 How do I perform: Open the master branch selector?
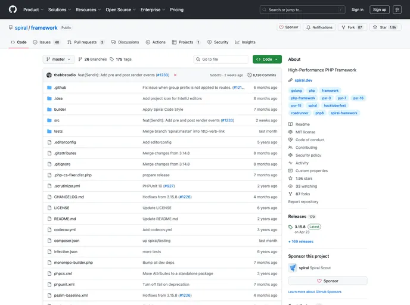(58, 60)
